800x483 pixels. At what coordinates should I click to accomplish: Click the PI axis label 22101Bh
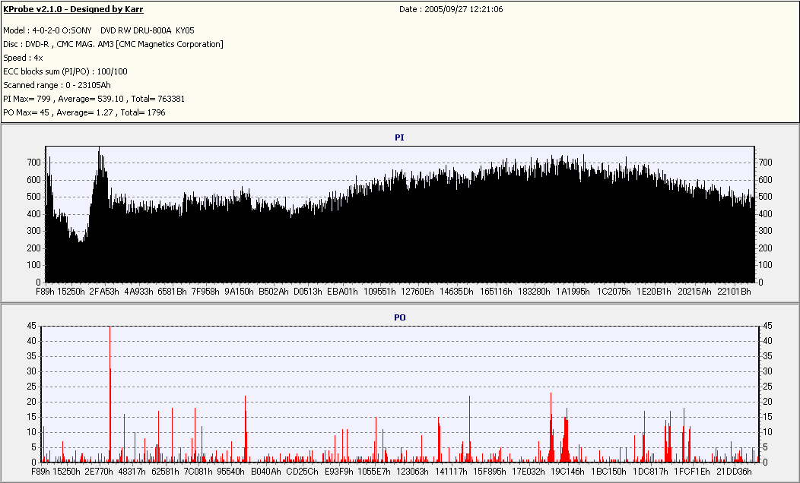(734, 292)
